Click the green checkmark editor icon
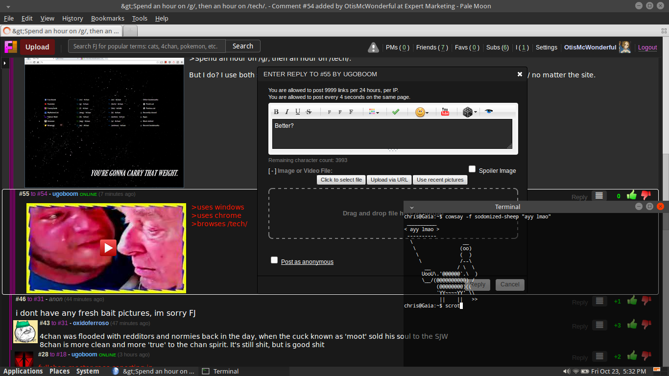Image resolution: width=669 pixels, height=376 pixels. (396, 112)
